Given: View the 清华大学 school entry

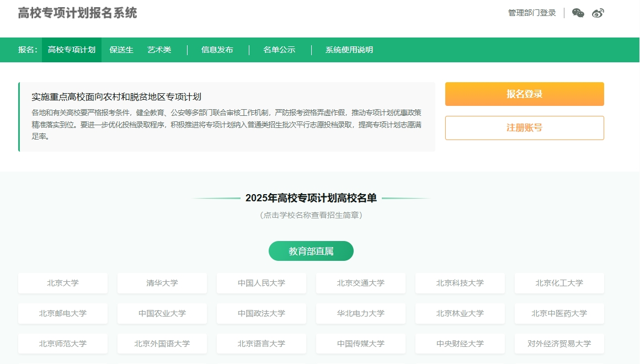Looking at the screenshot, I should (x=162, y=283).
